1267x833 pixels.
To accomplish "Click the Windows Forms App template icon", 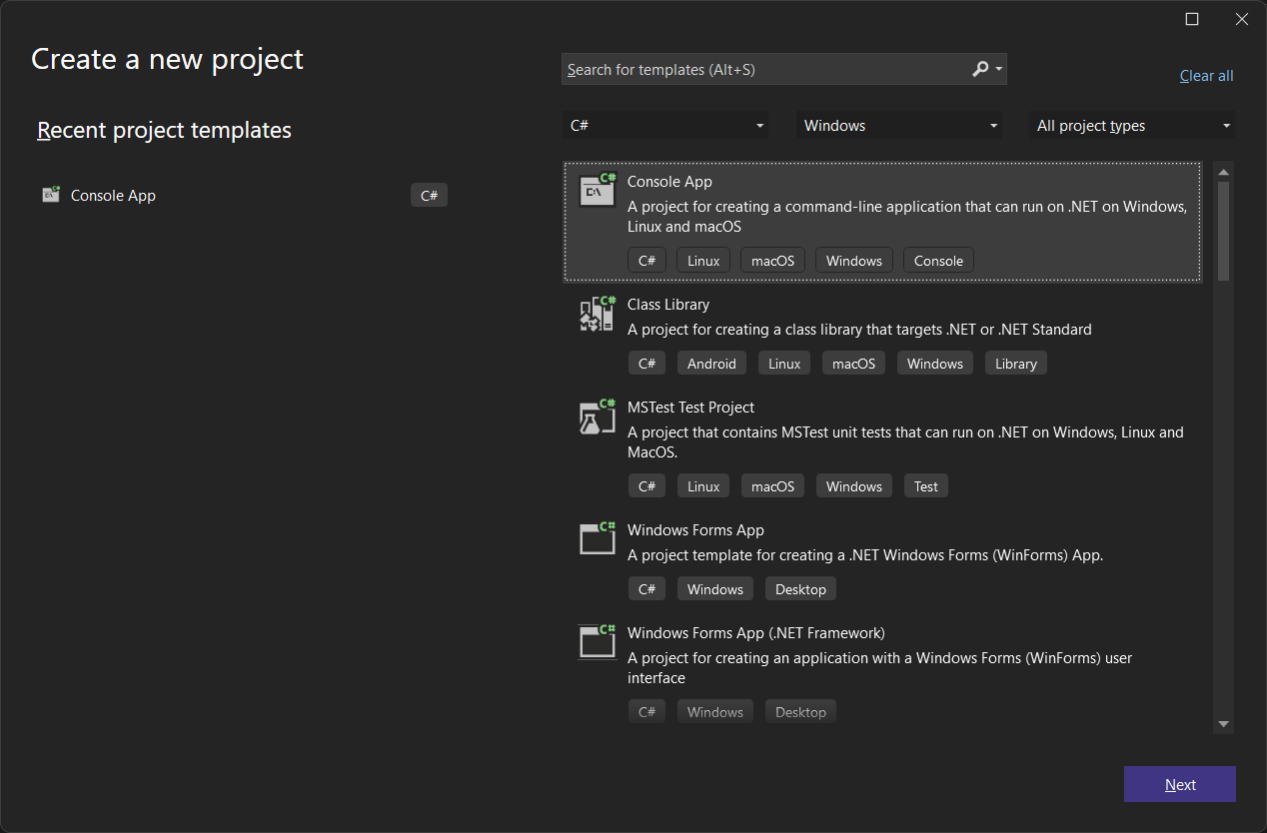I will (x=598, y=538).
